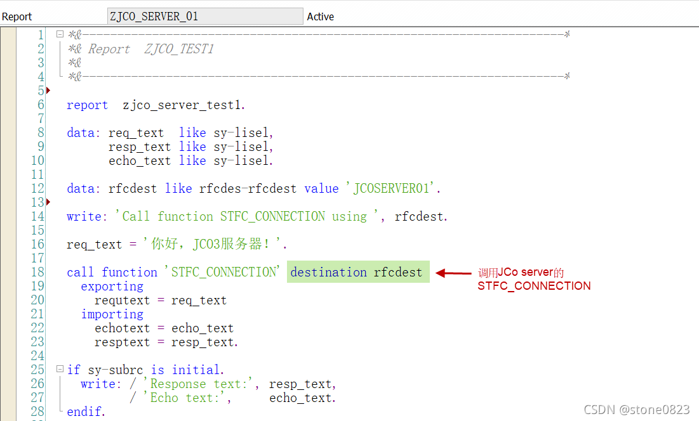Click 'resptext = resp_text.' on line 23
Screen dimensions: 699x421
[166, 342]
